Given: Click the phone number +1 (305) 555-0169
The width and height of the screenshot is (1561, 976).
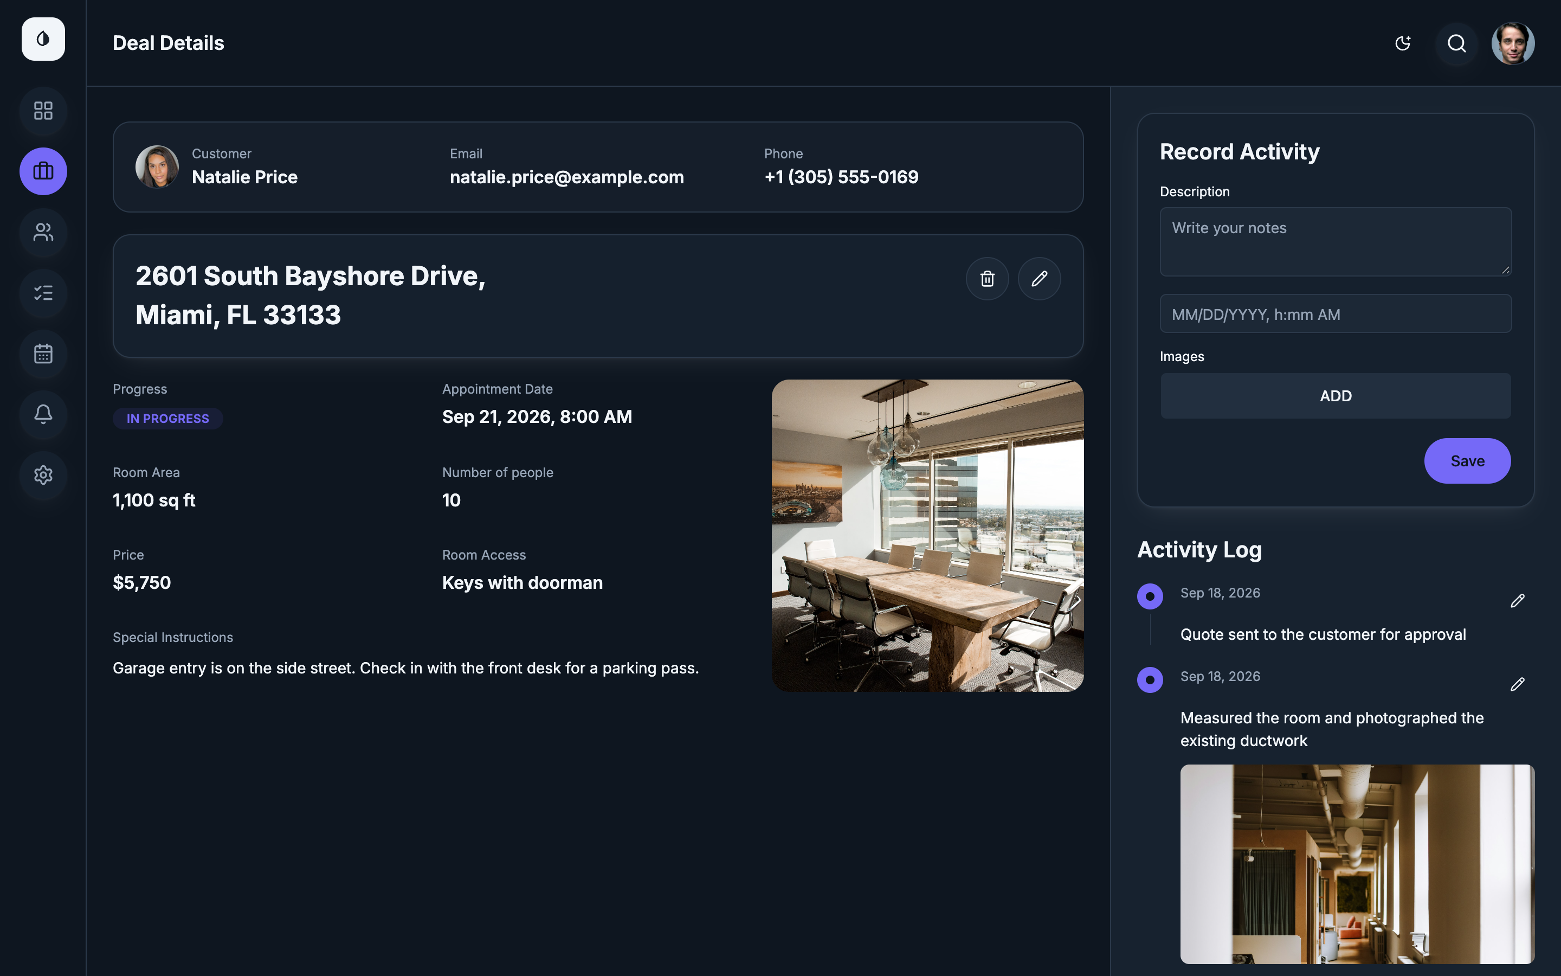Looking at the screenshot, I should coord(841,177).
